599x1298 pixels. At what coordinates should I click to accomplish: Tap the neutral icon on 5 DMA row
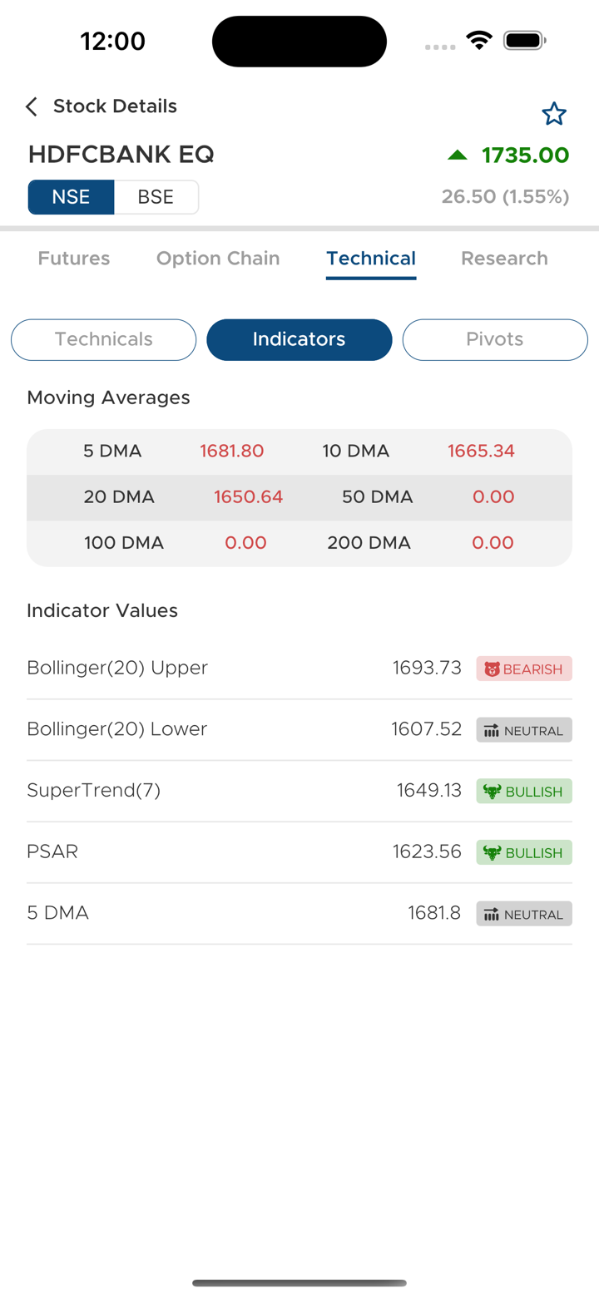492,915
